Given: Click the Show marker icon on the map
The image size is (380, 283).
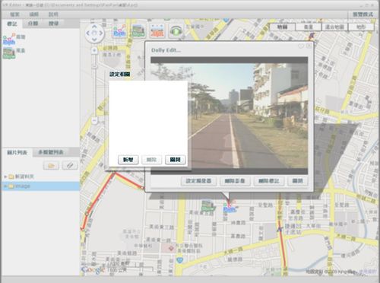Looking at the screenshot, I should [208, 205].
